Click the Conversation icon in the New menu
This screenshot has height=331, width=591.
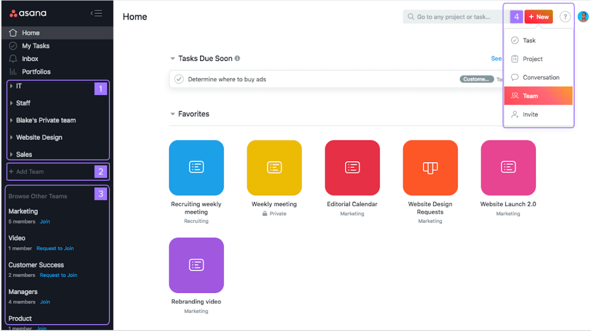514,77
